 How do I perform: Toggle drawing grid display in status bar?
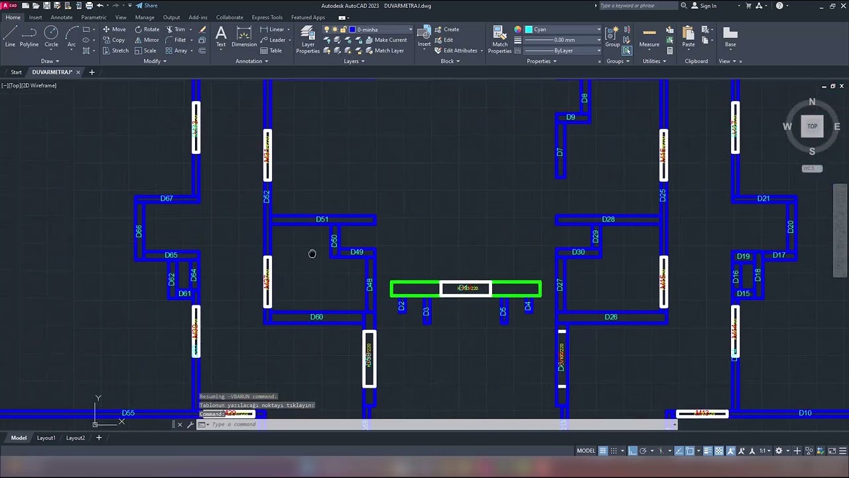pyautogui.click(x=603, y=451)
